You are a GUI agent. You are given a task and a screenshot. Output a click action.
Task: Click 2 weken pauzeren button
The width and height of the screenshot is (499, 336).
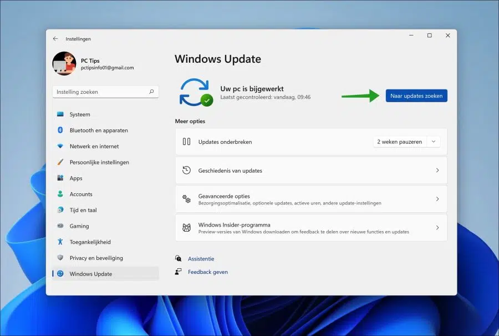coord(399,142)
